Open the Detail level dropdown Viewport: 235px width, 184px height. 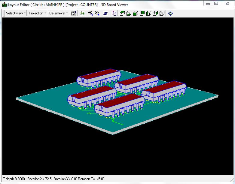59,13
